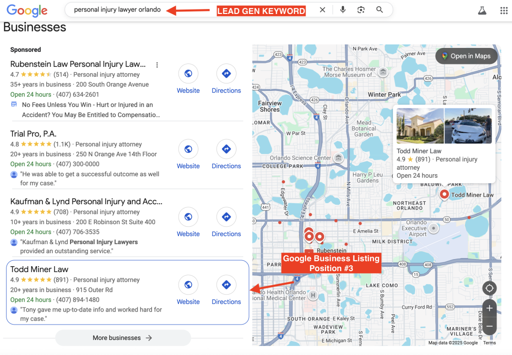Click the Sponsored label above Rubenstein Law
512x355 pixels.
pos(25,49)
